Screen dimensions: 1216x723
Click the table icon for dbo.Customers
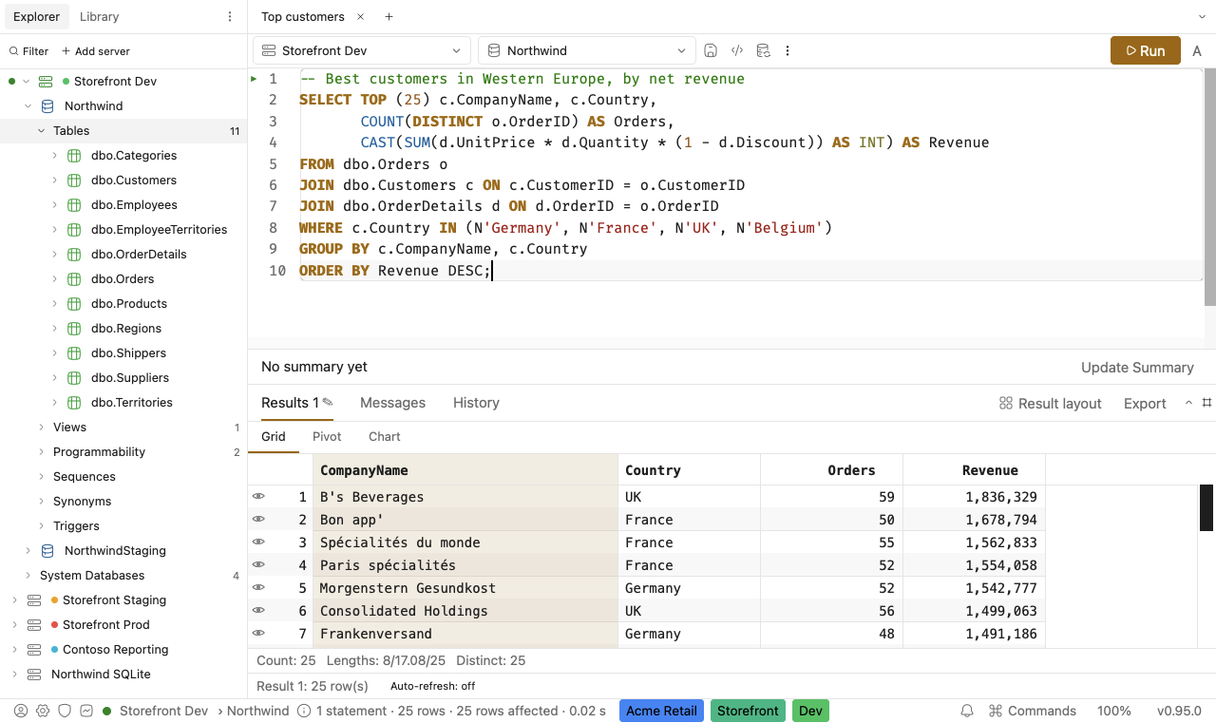pos(74,181)
